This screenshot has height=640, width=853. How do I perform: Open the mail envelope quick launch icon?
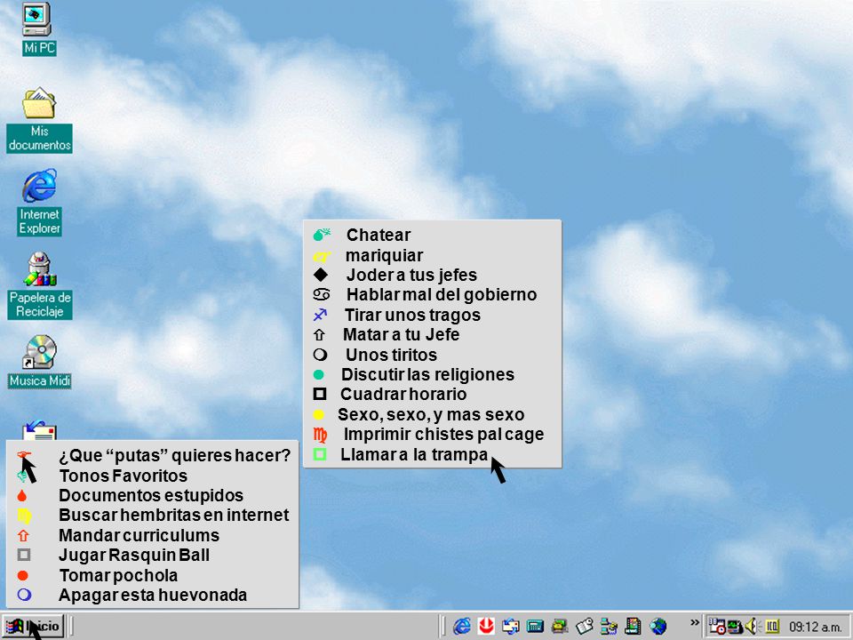tap(510, 627)
